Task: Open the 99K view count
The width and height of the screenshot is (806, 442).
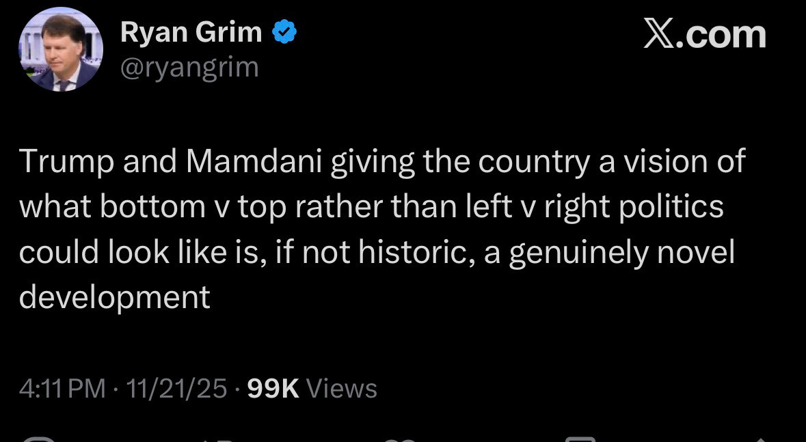Action: [x=273, y=389]
